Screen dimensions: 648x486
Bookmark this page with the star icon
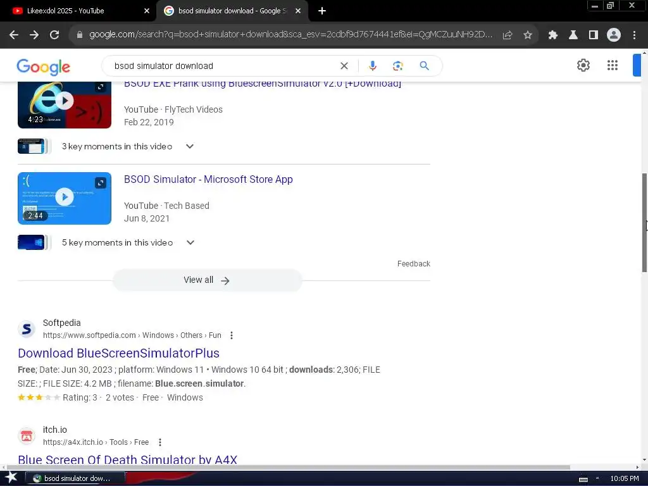click(x=528, y=35)
